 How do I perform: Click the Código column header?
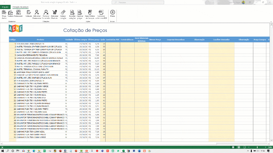(12, 40)
